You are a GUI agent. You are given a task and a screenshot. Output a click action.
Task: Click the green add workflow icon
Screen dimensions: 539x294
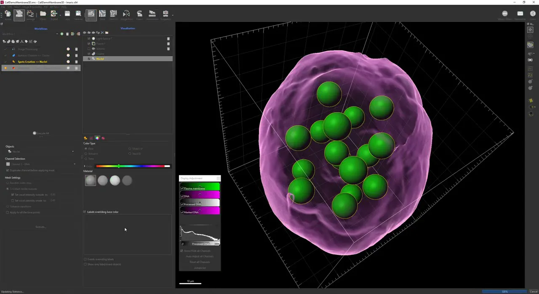62,34
